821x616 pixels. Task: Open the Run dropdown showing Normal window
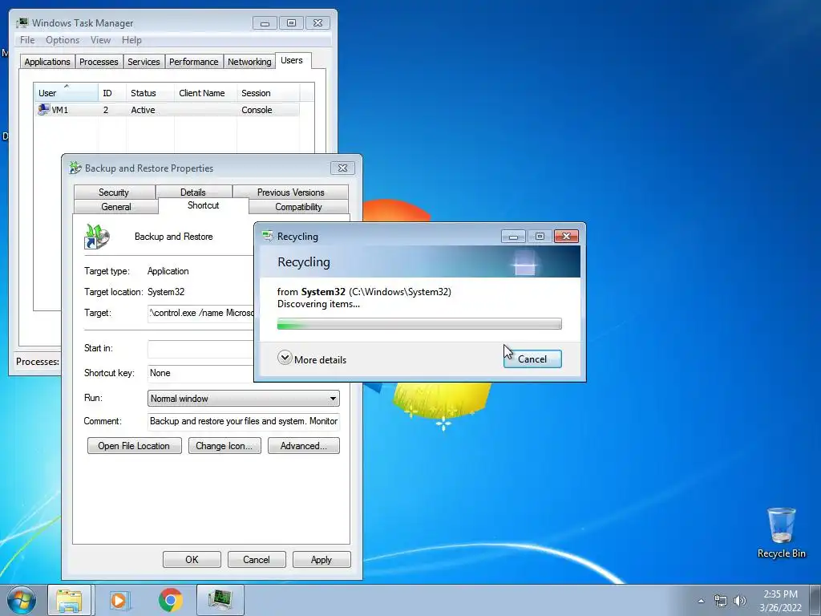click(244, 398)
